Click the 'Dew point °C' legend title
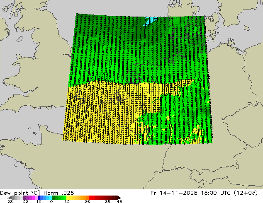263x203 pixels. pos(20,193)
